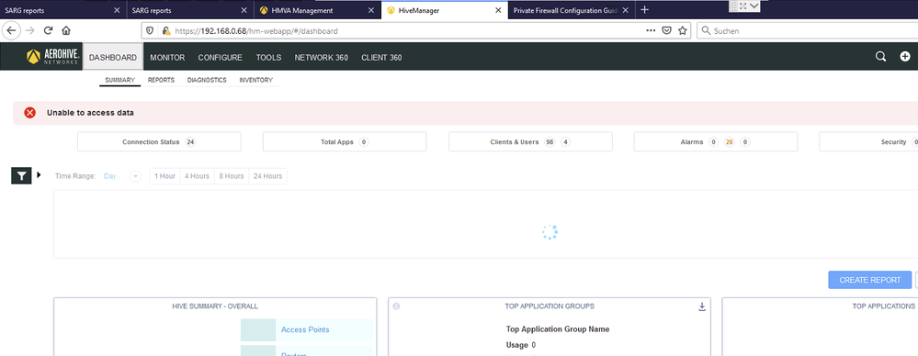Open the window toolbar dropdown chevron
The height and width of the screenshot is (356, 918).
[x=754, y=6]
